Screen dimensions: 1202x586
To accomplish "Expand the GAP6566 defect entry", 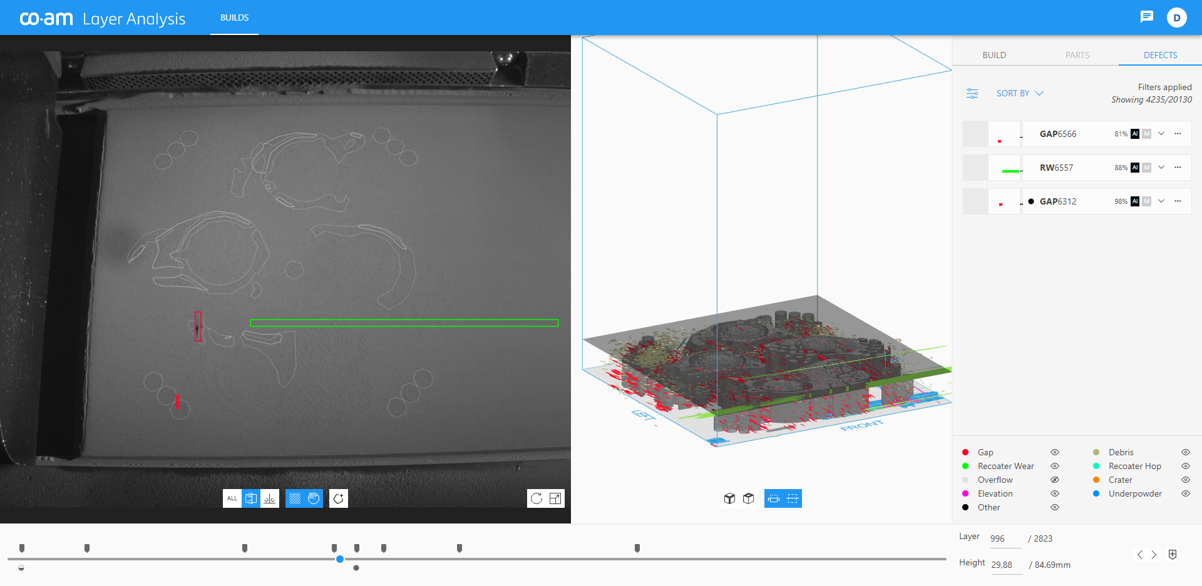I will coord(1161,134).
